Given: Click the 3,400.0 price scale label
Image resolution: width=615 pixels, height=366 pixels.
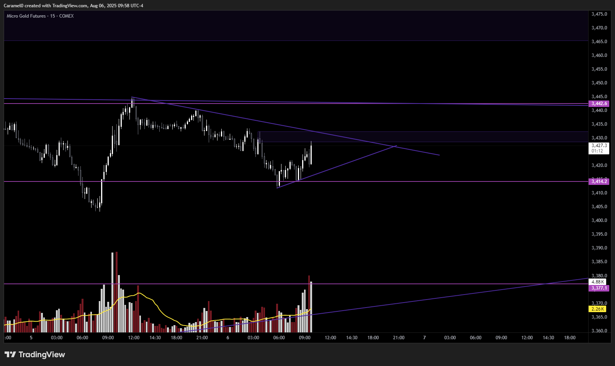Looking at the screenshot, I should pyautogui.click(x=599, y=220).
